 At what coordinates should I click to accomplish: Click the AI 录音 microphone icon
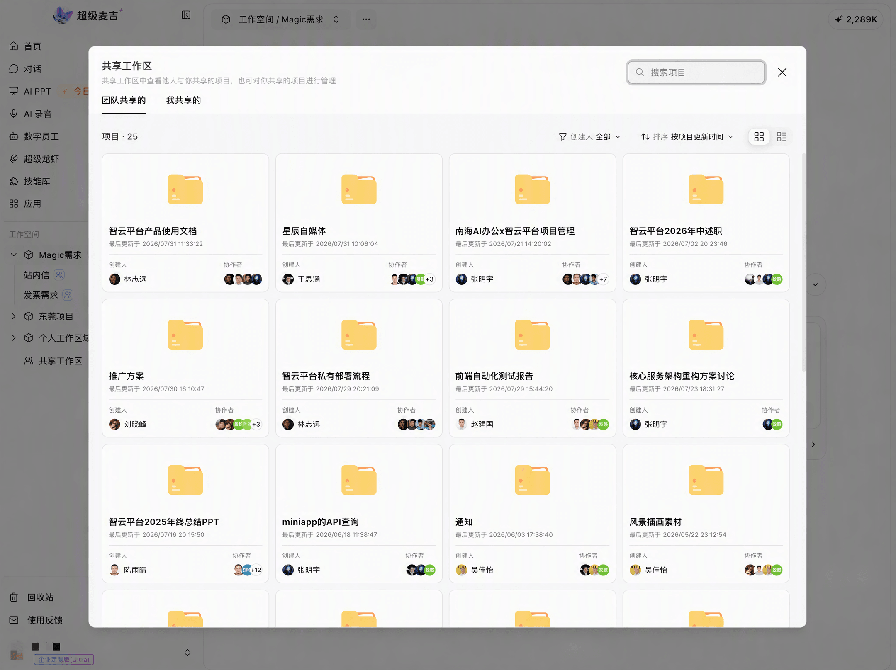coord(14,114)
